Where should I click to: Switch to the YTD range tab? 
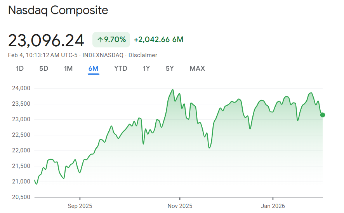pos(121,68)
